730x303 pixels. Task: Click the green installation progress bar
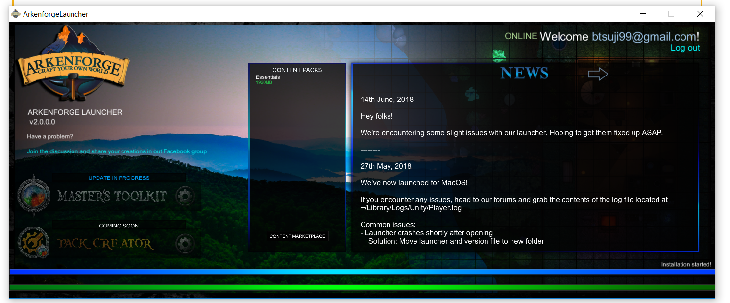pyautogui.click(x=362, y=287)
